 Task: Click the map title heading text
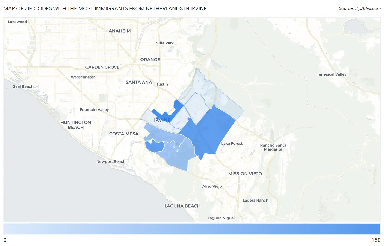(105, 8)
